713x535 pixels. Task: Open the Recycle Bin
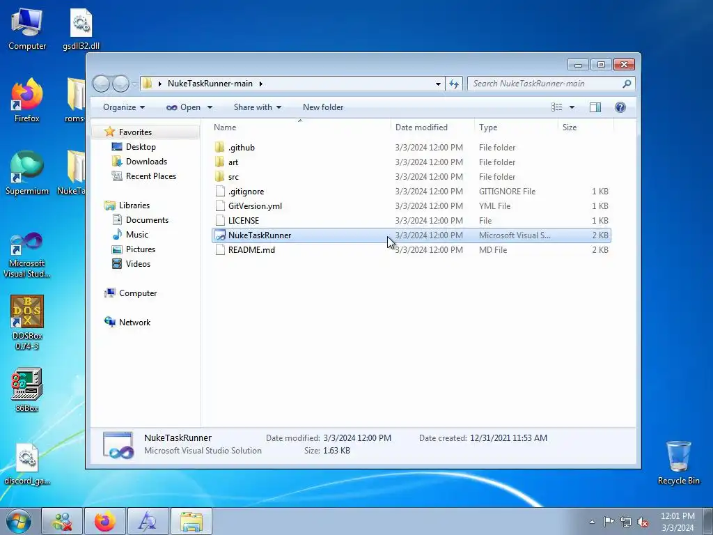[x=678, y=463]
